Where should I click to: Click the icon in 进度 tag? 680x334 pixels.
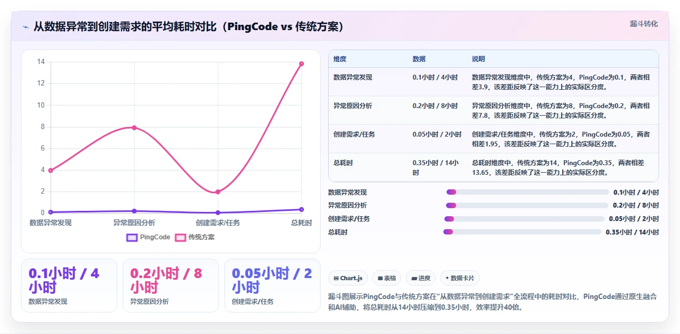(x=413, y=278)
